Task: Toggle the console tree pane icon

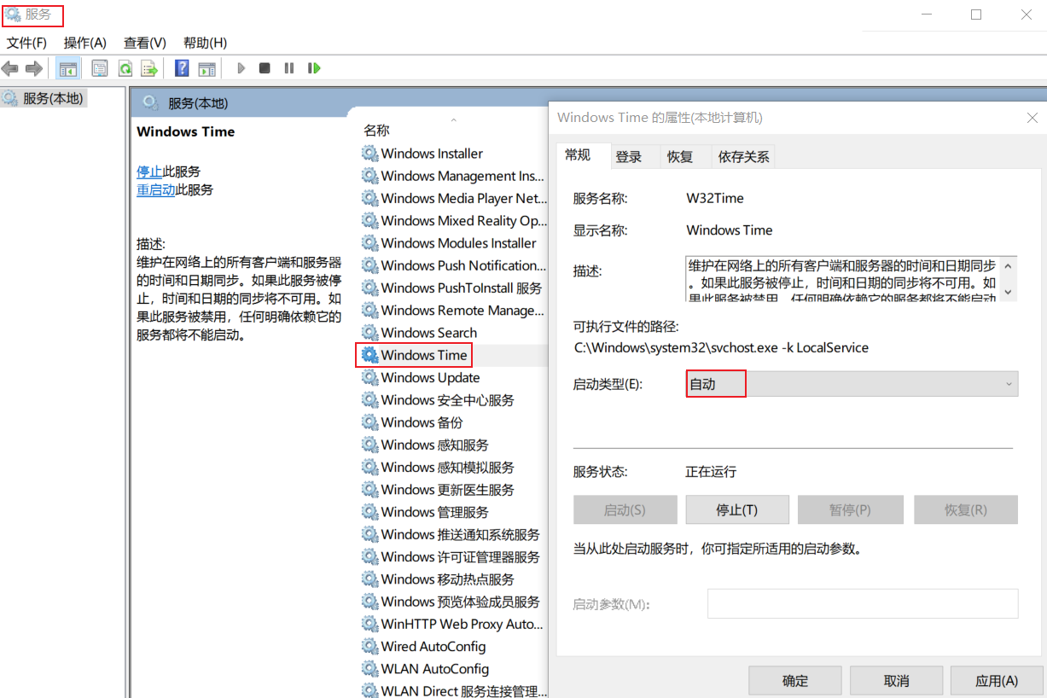Action: 68,68
